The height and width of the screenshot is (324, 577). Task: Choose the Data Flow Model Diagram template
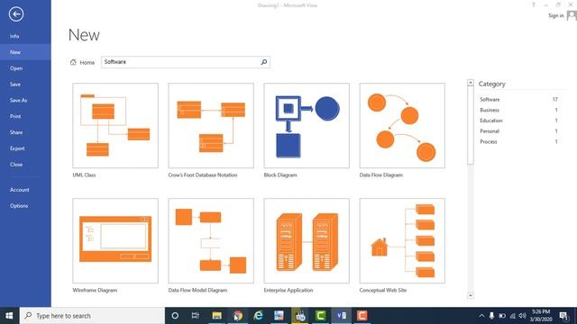(211, 241)
